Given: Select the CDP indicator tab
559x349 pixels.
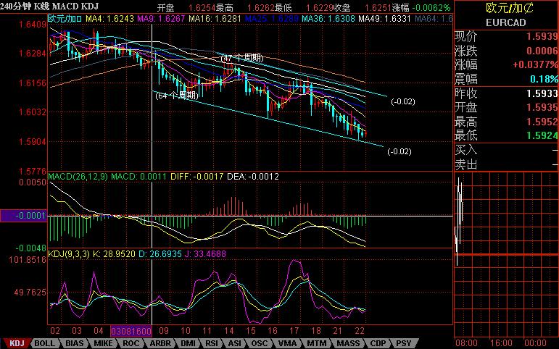Looking at the screenshot, I should click(x=378, y=343).
